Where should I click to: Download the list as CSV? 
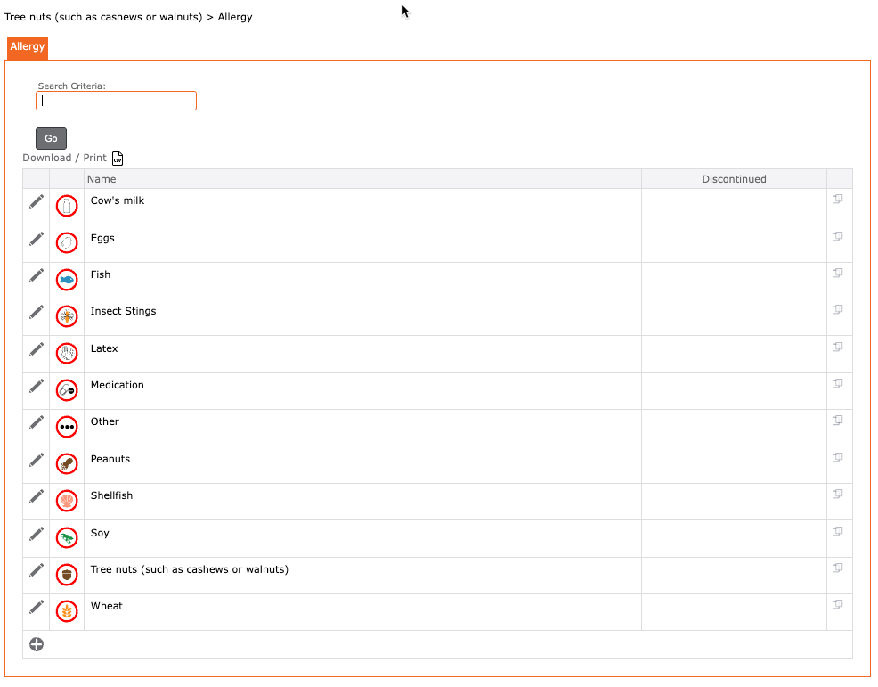pos(117,159)
